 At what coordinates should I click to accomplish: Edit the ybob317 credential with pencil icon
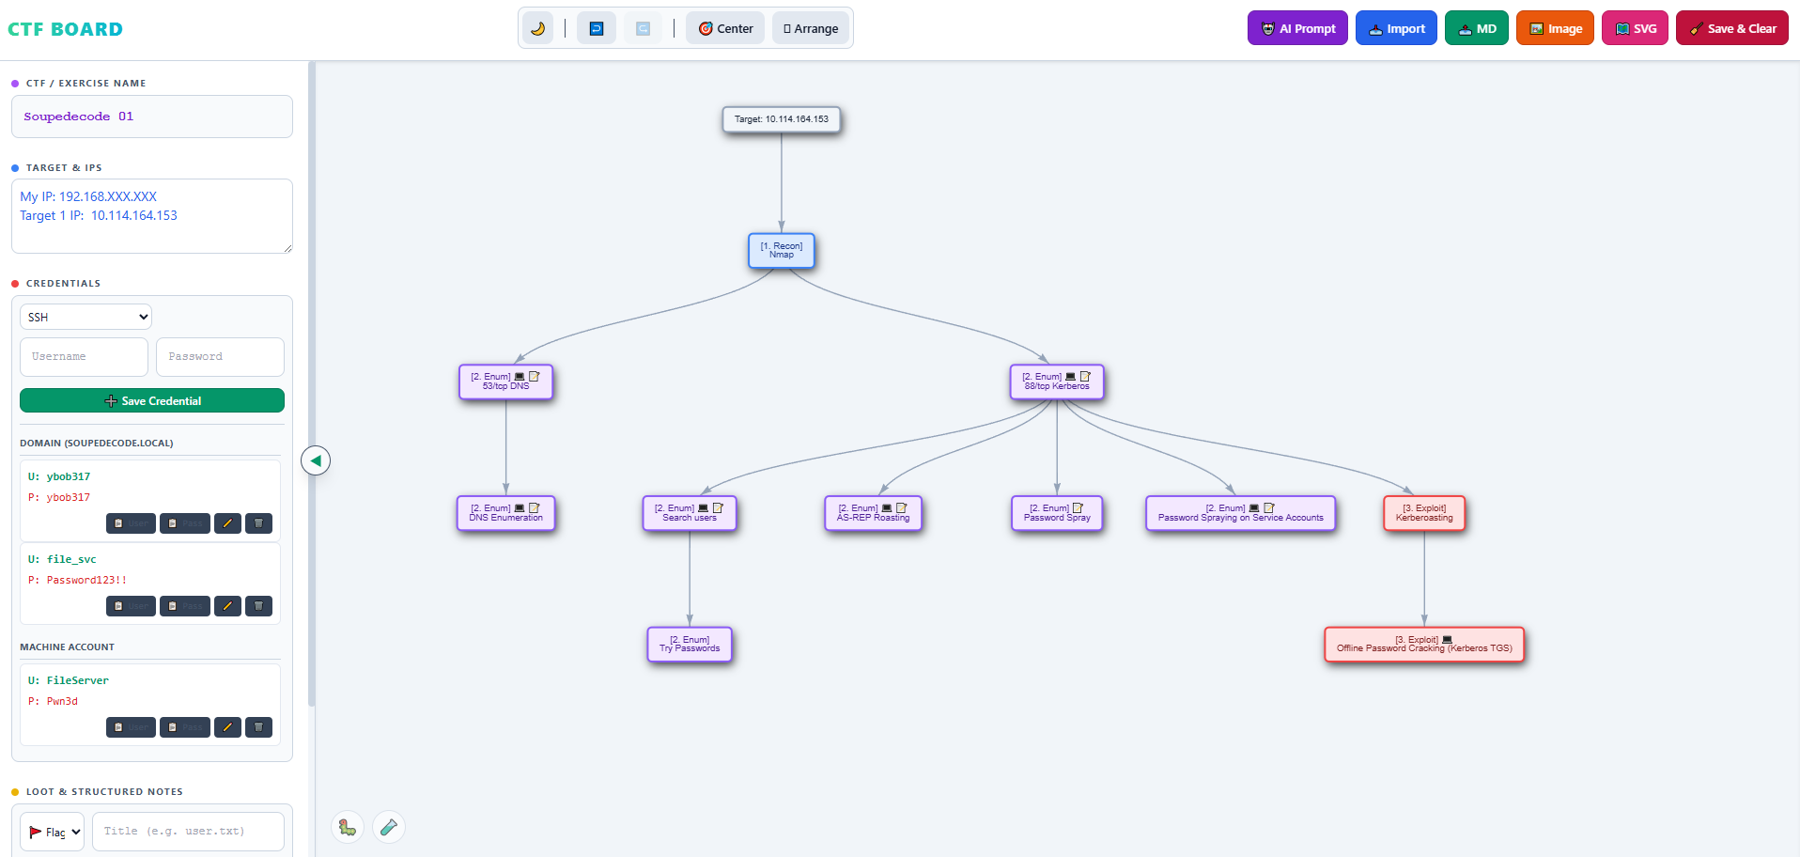tap(227, 523)
